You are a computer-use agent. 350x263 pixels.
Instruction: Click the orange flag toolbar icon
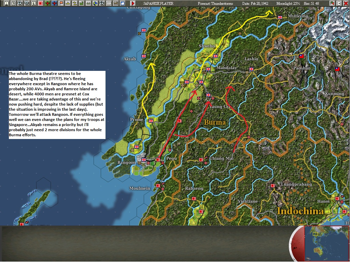tap(61, 3)
